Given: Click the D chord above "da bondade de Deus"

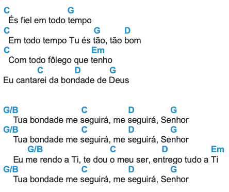Looking at the screenshot, I should pos(78,70).
